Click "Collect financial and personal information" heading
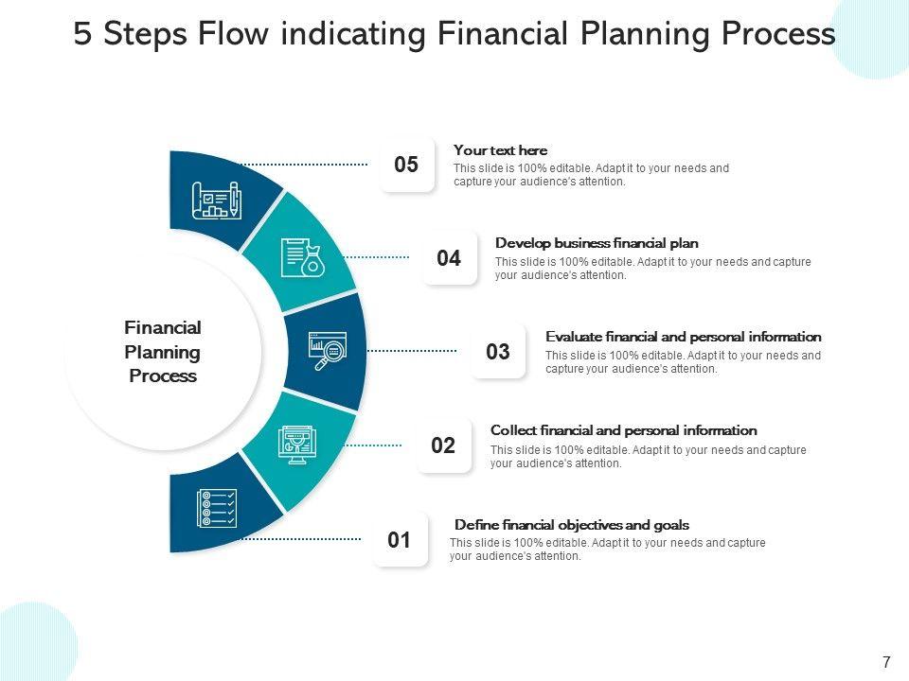Viewport: 909px width, 681px height. coord(623,430)
